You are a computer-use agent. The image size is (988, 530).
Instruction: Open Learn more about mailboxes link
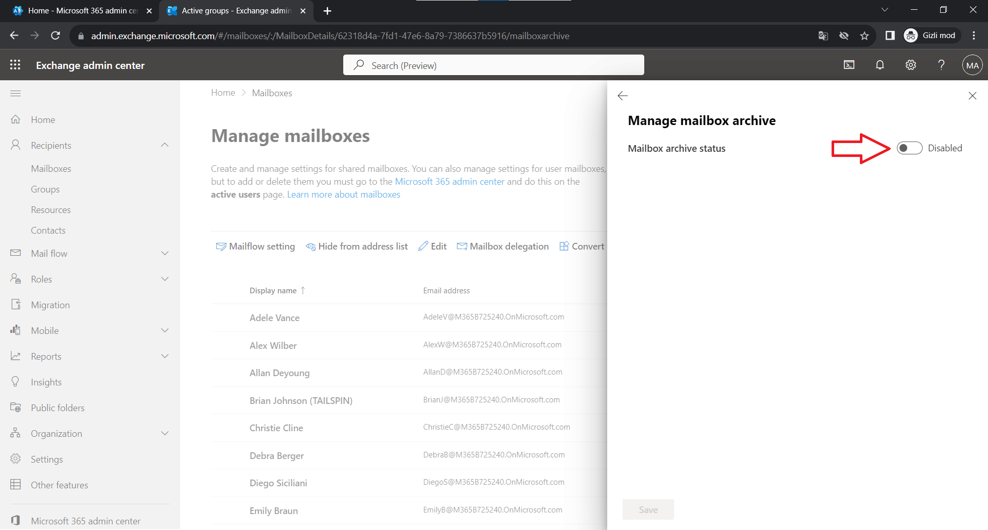[x=343, y=195]
